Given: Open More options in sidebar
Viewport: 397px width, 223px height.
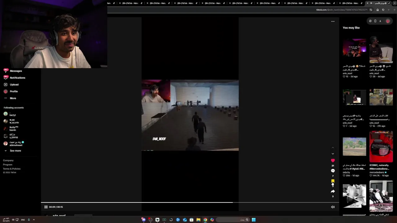Looking at the screenshot, I should 13,98.
